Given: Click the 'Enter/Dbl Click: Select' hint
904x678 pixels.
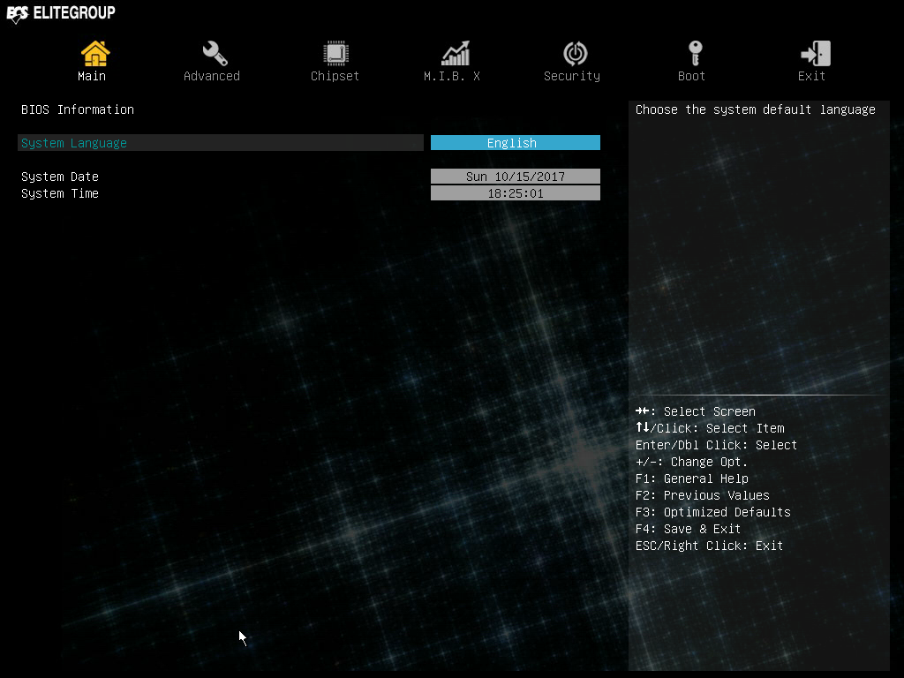Looking at the screenshot, I should 716,445.
